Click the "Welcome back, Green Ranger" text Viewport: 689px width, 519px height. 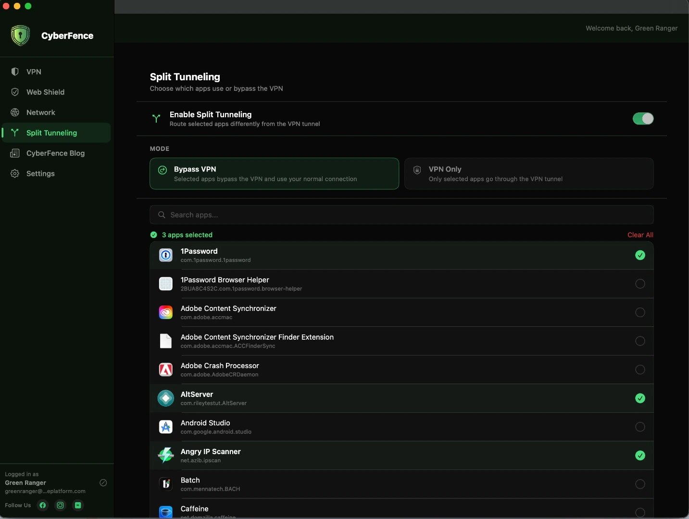(x=631, y=28)
